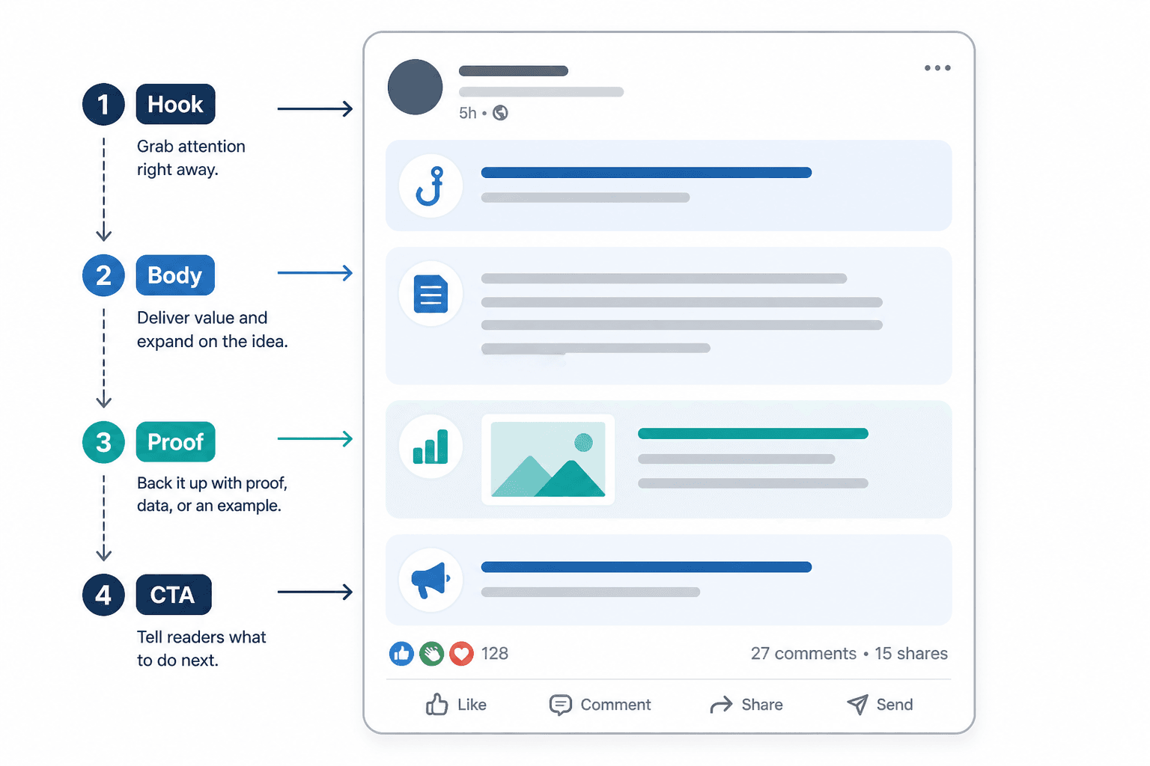Click the 'Deliver value and expand on the idea.' text
The width and height of the screenshot is (1150, 766).
(x=212, y=329)
